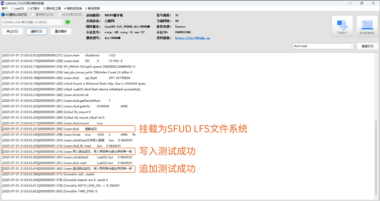Screen dimensions: 380x201
Task: Click the 重启模块 button
Action: pyautogui.click(x=61, y=32)
